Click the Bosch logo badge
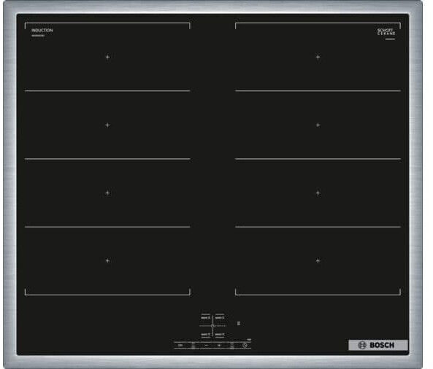The image size is (433, 369). click(378, 345)
